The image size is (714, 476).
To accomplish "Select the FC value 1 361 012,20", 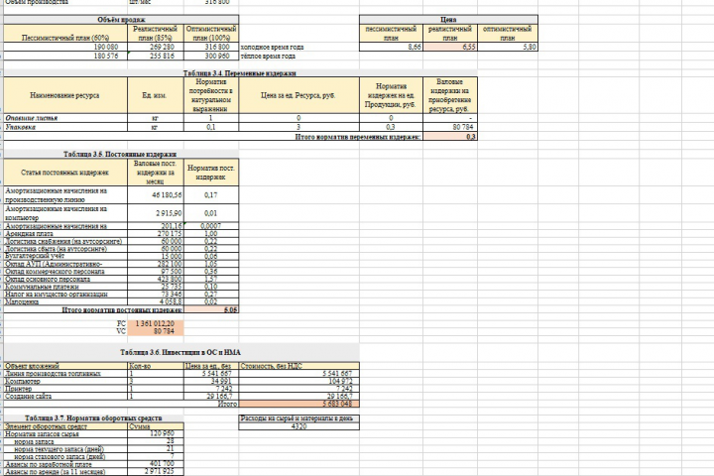I will pos(156,324).
